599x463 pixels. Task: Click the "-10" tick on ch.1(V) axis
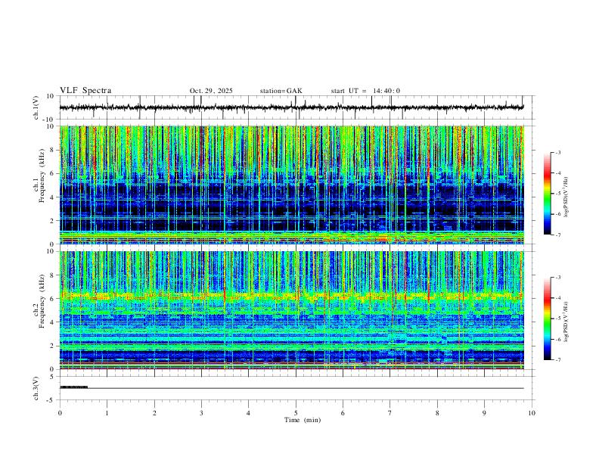point(50,120)
